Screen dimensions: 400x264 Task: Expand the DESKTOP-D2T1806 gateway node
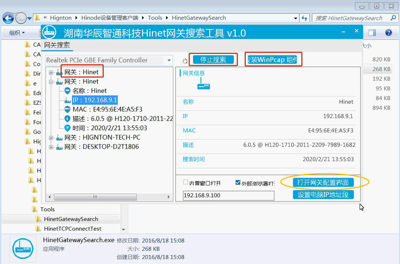(x=51, y=147)
